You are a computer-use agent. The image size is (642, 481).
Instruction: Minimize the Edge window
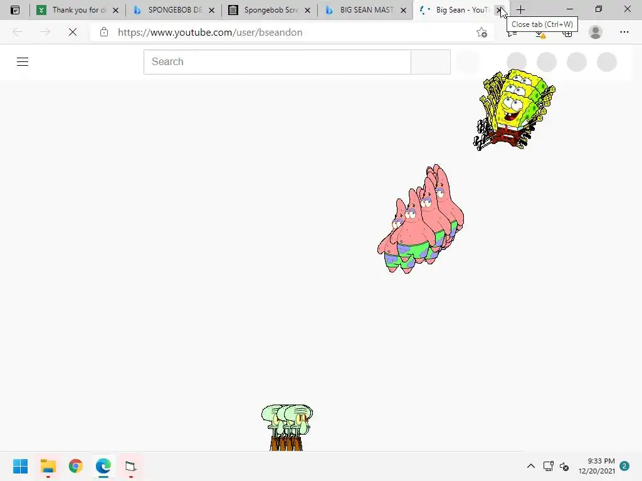point(570,9)
